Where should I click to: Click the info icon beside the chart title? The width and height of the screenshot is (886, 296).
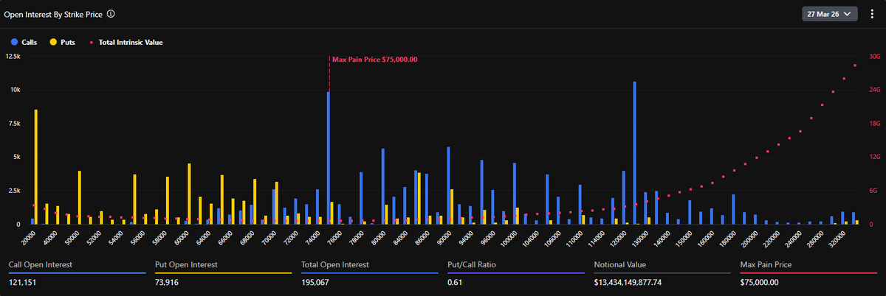(111, 14)
